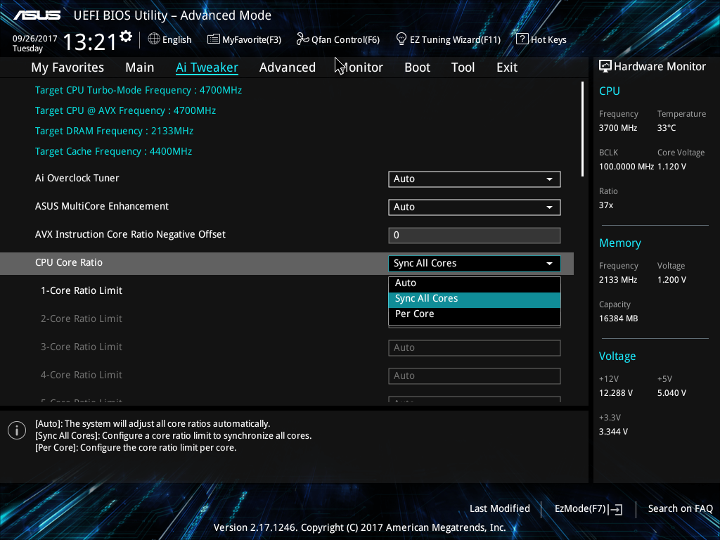
Task: Click BCLK value 100.0000 MHz
Action: (x=626, y=167)
